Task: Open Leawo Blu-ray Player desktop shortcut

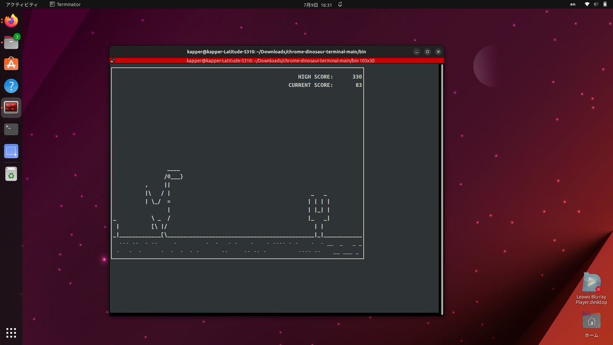Action: click(x=592, y=289)
